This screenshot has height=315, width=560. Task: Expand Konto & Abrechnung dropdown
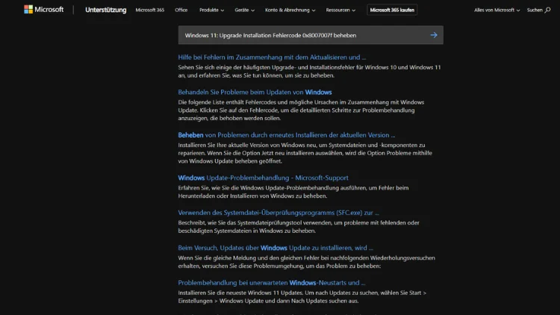coord(290,10)
